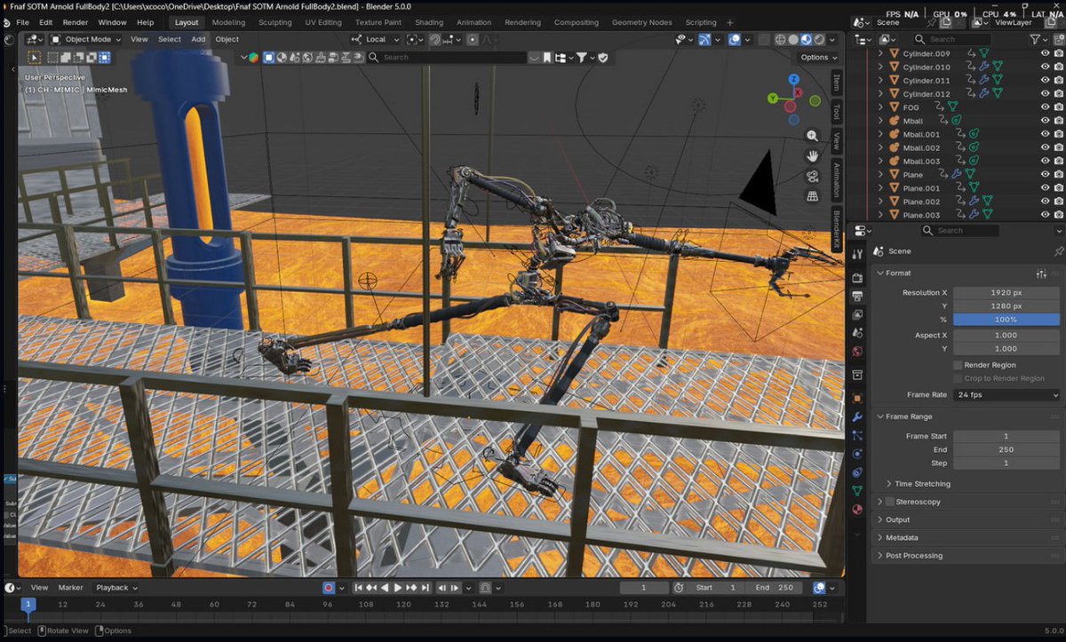Enable the Stereoscopy checkbox
Viewport: 1066px width, 642px height.
pyautogui.click(x=890, y=502)
